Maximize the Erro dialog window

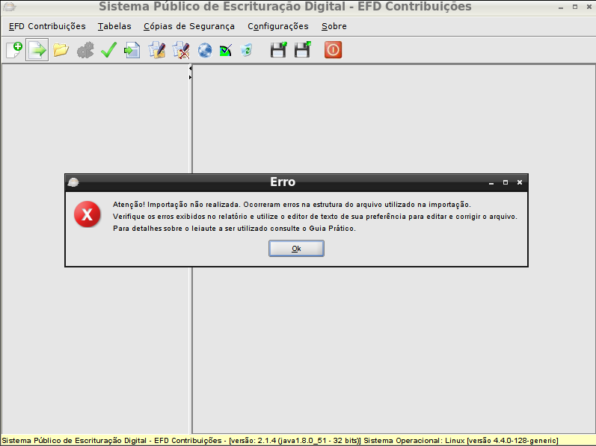(x=506, y=182)
